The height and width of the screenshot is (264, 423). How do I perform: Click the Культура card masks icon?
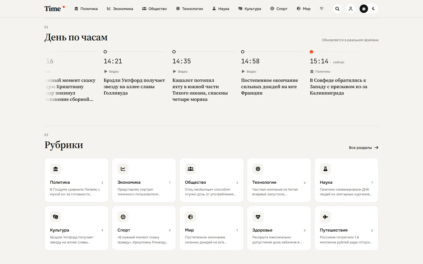click(x=56, y=217)
